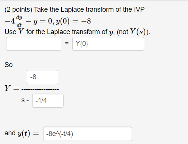The image size is (188, 144).
Task: Click the "s -" text in the denominator
Action: point(25,100)
